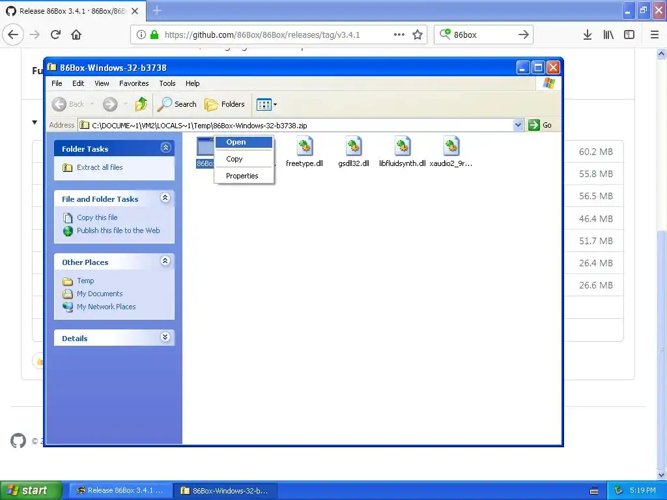This screenshot has height=500, width=667.
Task: Open the Edit menu in Explorer
Action: (x=78, y=83)
